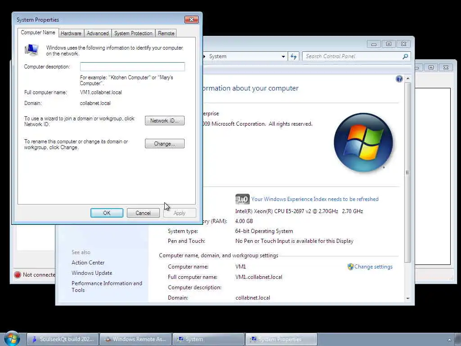Click the System window scrollbar thumb

(407, 172)
